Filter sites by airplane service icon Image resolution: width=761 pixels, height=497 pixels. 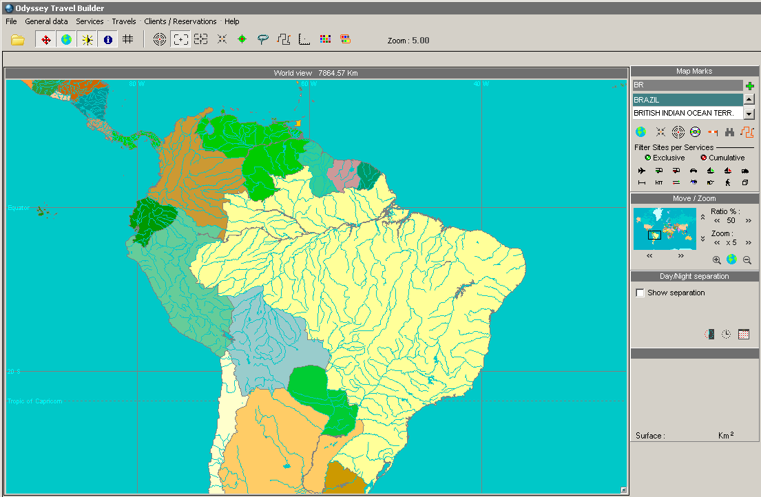click(x=642, y=171)
